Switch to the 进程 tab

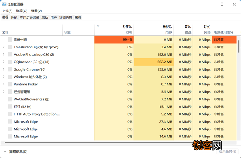tap(5, 17)
